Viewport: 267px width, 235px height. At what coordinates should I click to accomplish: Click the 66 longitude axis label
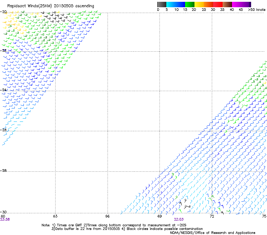[x=108, y=216]
